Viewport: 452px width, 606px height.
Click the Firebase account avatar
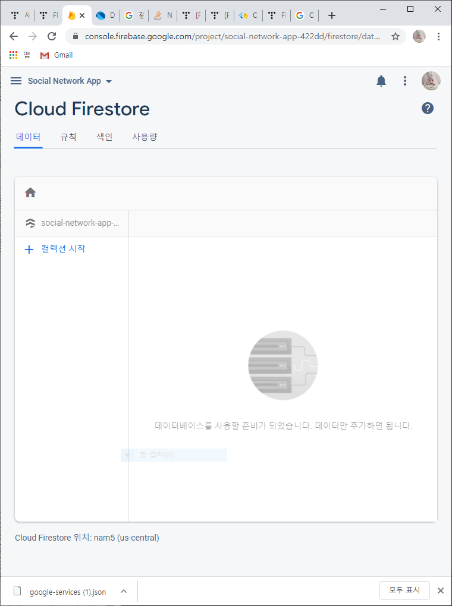click(431, 81)
